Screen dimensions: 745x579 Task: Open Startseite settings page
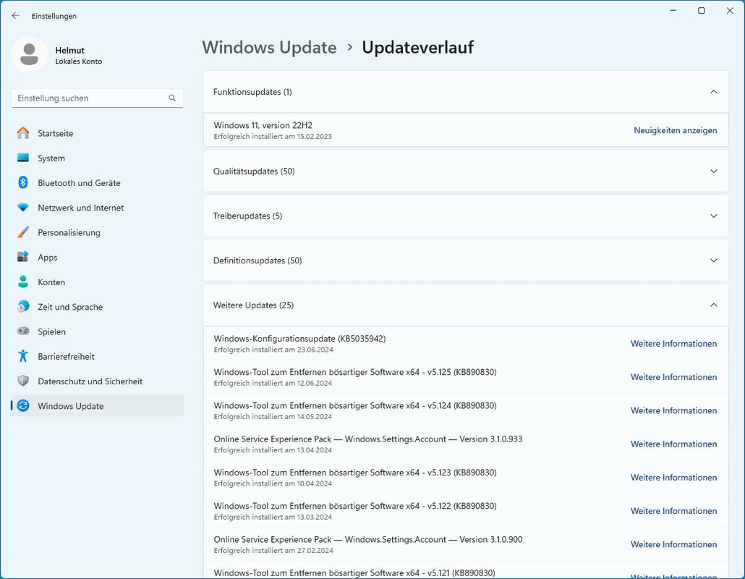(56, 134)
